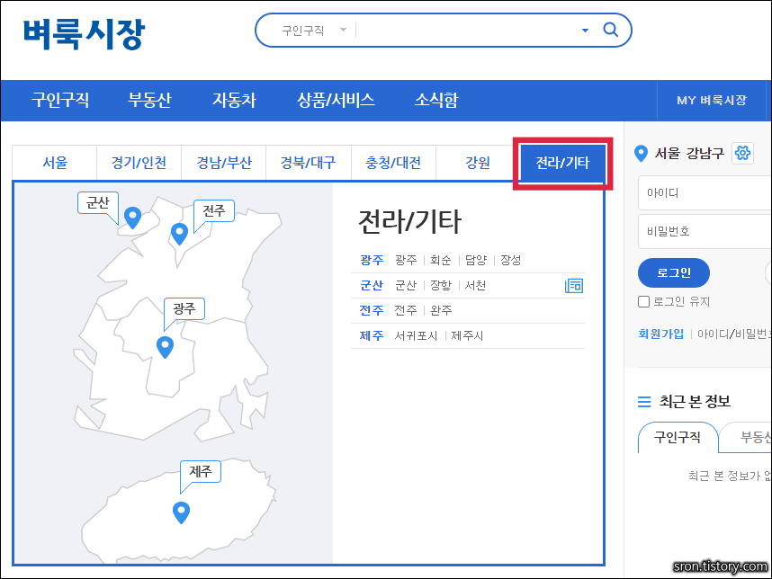Click the 전주 map pin marker
Viewport: 772px width, 579px height.
click(x=179, y=234)
